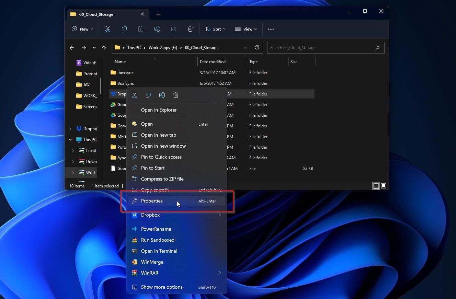Select the Cut icon in the context menu
Image resolution: width=456 pixels, height=299 pixels.
click(135, 95)
